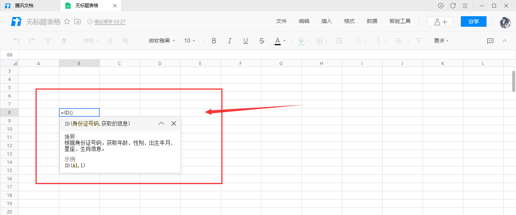Open the fill color dropdown arrow
516x215 pixels.
[308, 41]
